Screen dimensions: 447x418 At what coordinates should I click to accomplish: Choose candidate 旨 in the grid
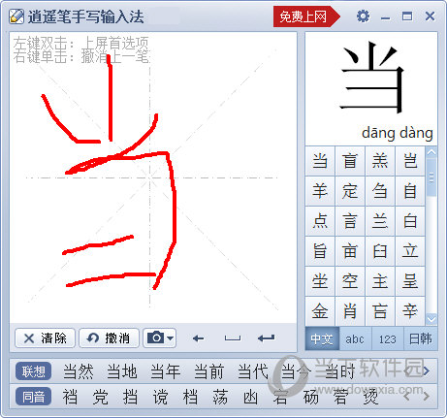(x=320, y=251)
